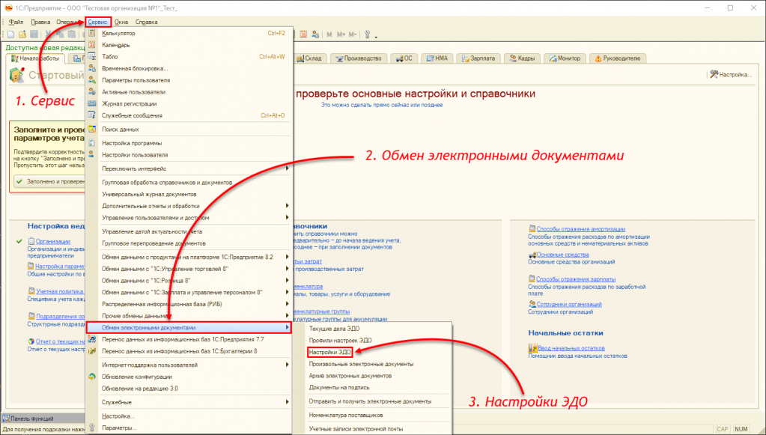Image resolution: width=766 pixels, height=435 pixels.
Task: Switch to the Кадры tab
Action: [522, 58]
